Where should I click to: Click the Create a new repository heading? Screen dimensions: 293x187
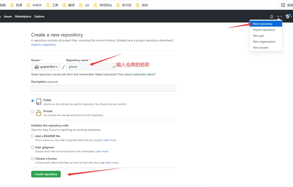pos(57,35)
